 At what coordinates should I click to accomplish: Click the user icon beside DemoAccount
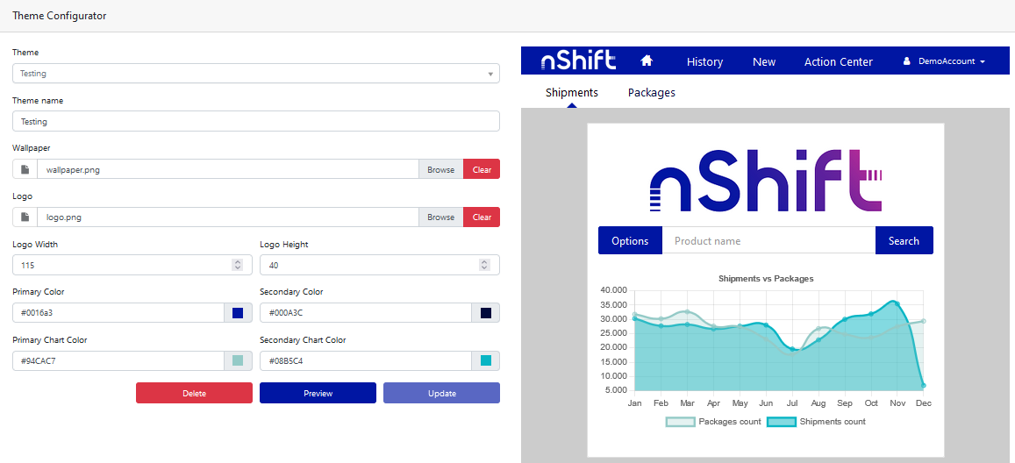coord(907,61)
